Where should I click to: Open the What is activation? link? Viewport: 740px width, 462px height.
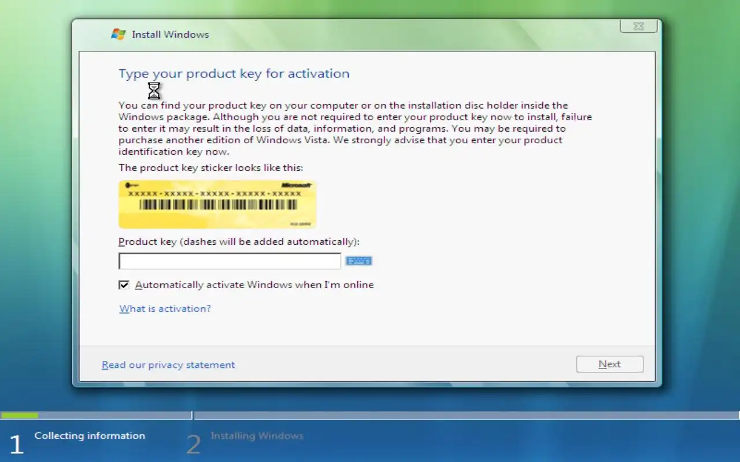coord(165,308)
